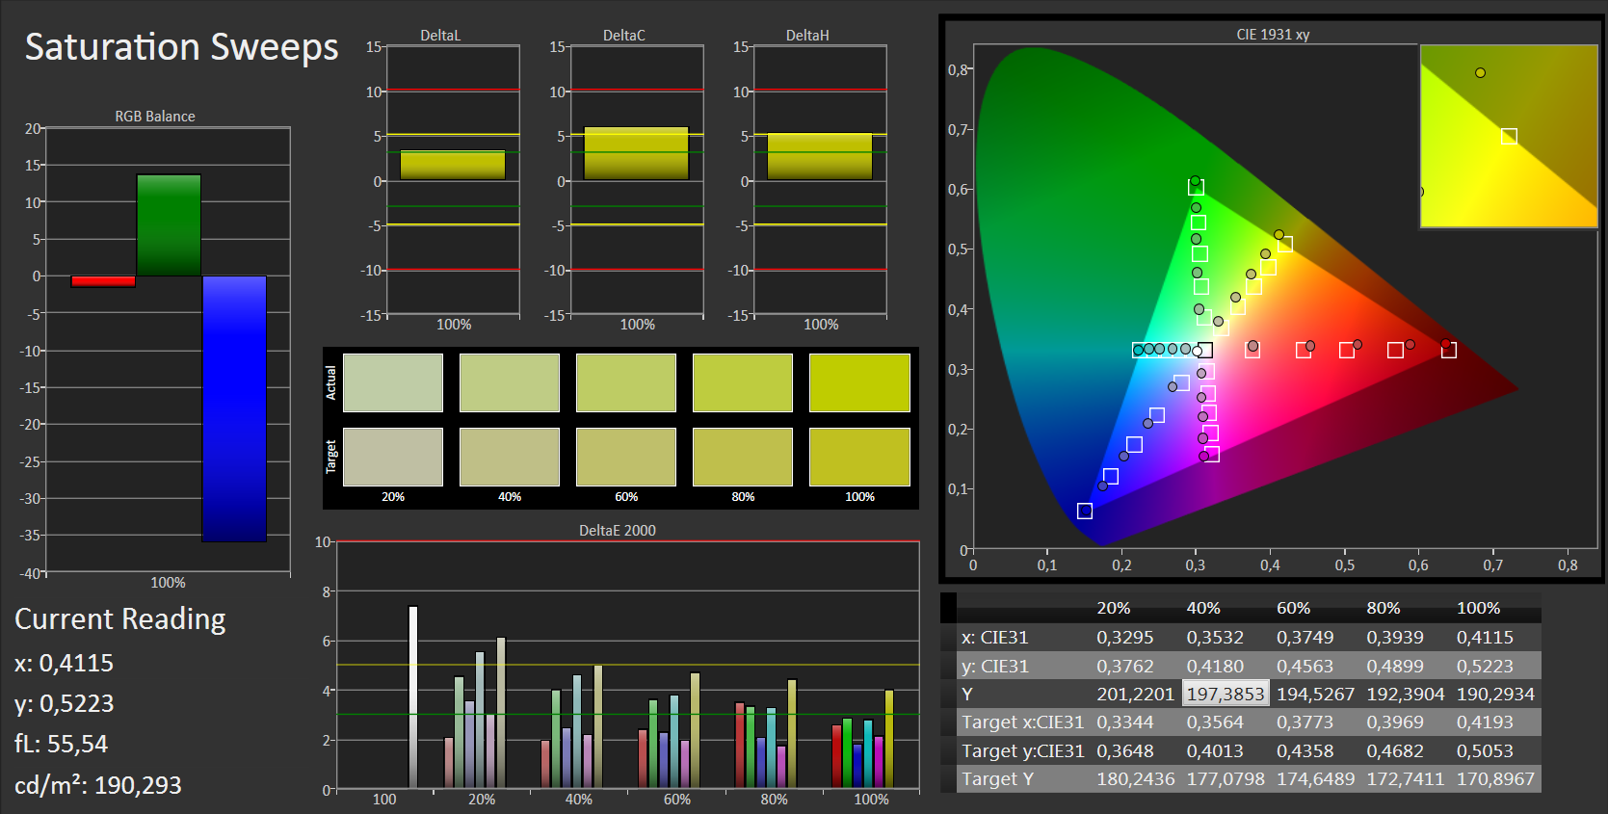Click the DeltaE 2000 chart title
Viewport: 1608px width, 814px height.
click(x=618, y=530)
